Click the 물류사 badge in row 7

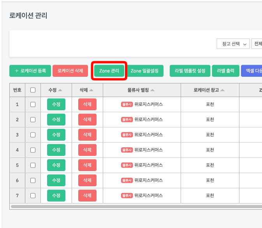127,196
